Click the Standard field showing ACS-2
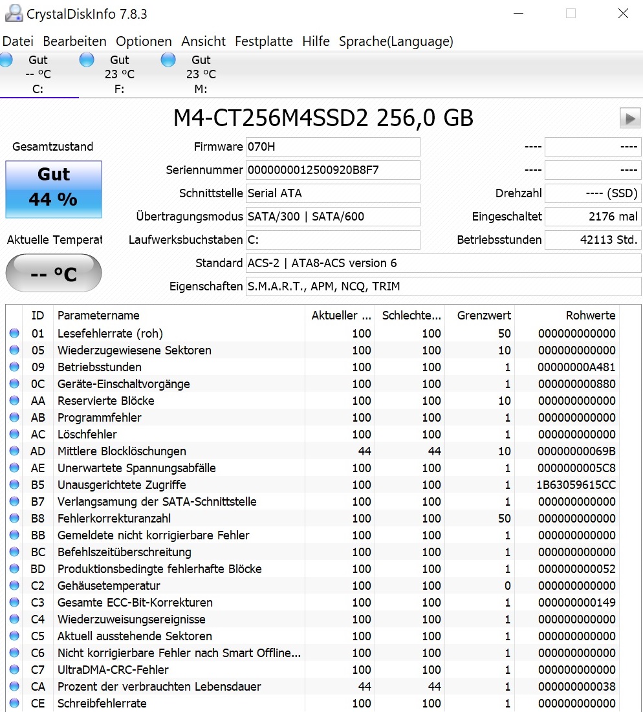The width and height of the screenshot is (643, 712). pyautogui.click(x=443, y=263)
